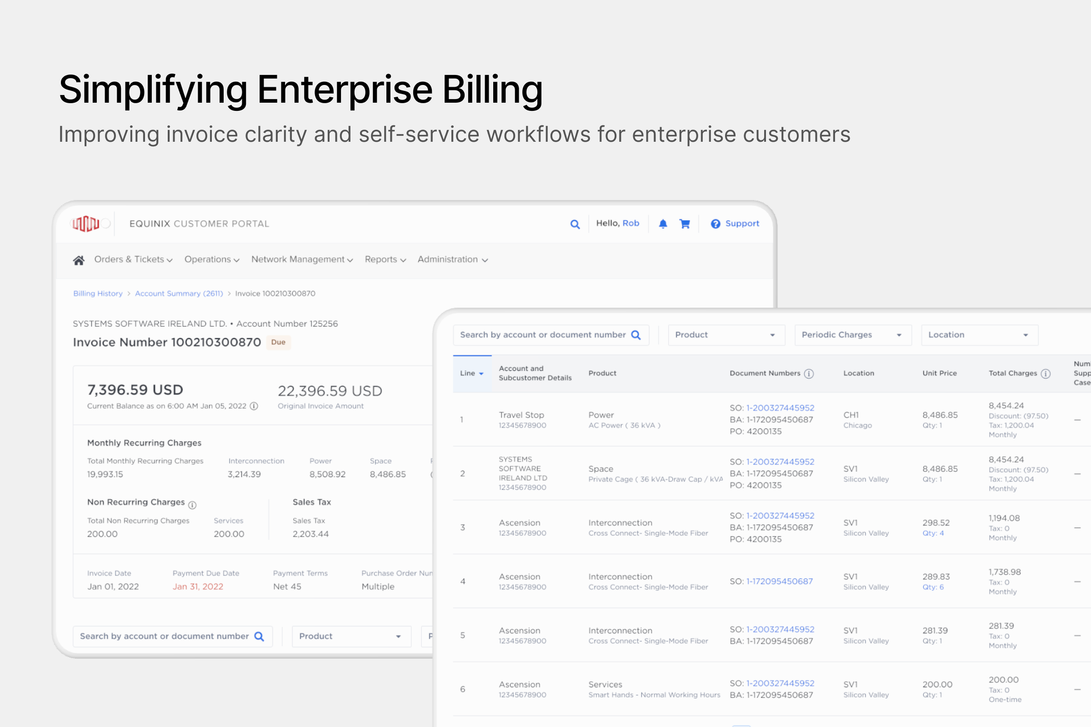Open the Reports menu
This screenshot has height=727, width=1091.
[385, 259]
